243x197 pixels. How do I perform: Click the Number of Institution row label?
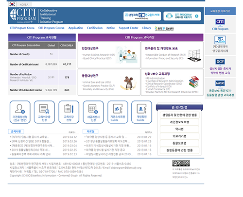(x=21, y=74)
